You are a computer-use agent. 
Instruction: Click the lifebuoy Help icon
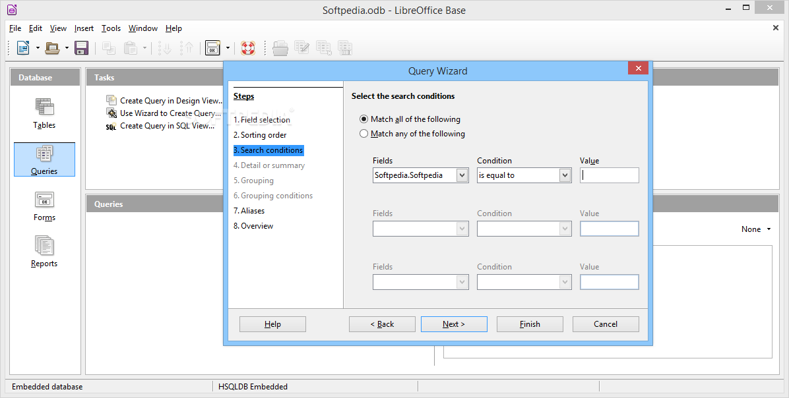click(x=247, y=47)
